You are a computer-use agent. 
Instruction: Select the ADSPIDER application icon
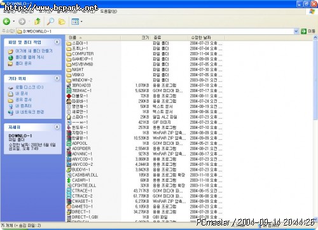pyautogui.click(x=69, y=149)
